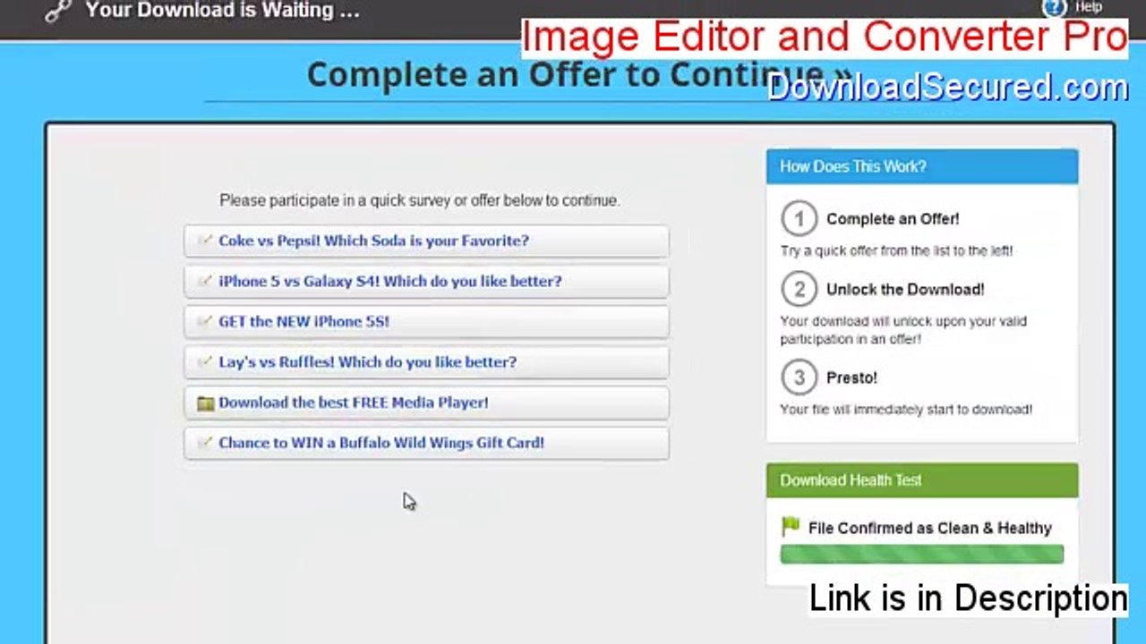Image resolution: width=1146 pixels, height=644 pixels.
Task: Click the step 2 circle icon
Action: coord(799,289)
